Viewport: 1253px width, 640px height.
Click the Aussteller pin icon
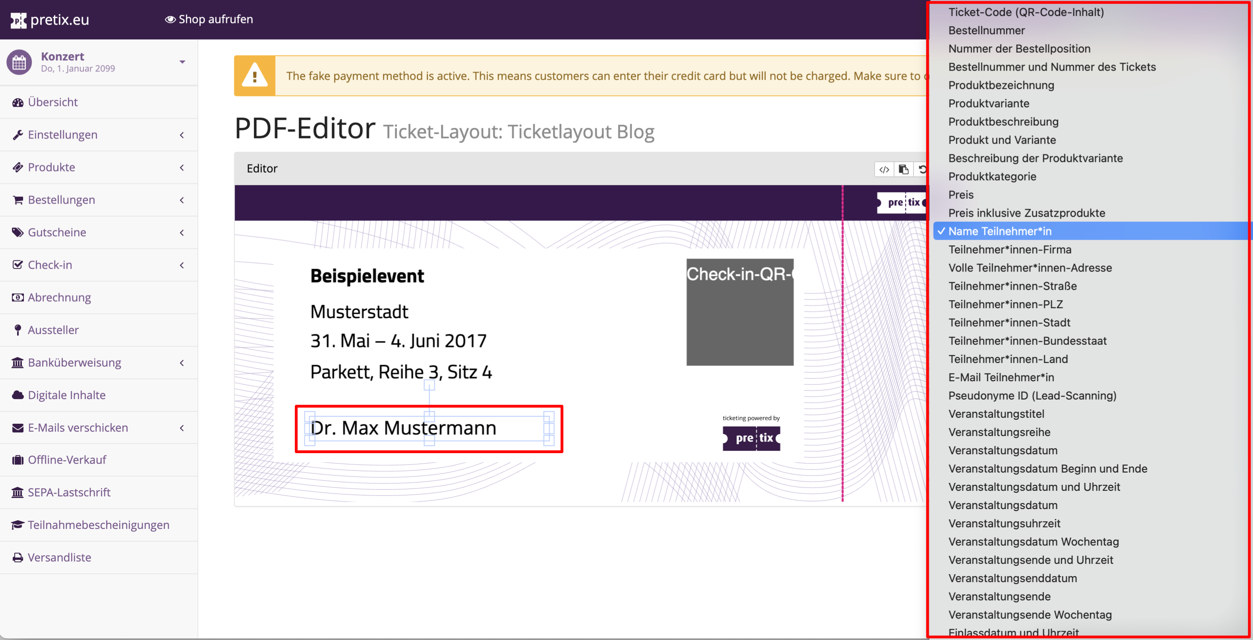pyautogui.click(x=18, y=330)
